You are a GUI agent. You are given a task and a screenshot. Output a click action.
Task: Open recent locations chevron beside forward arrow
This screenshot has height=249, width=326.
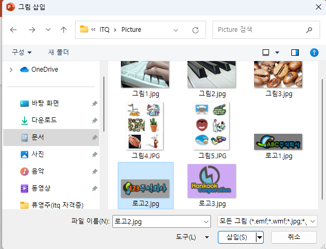pyautogui.click(x=48, y=30)
